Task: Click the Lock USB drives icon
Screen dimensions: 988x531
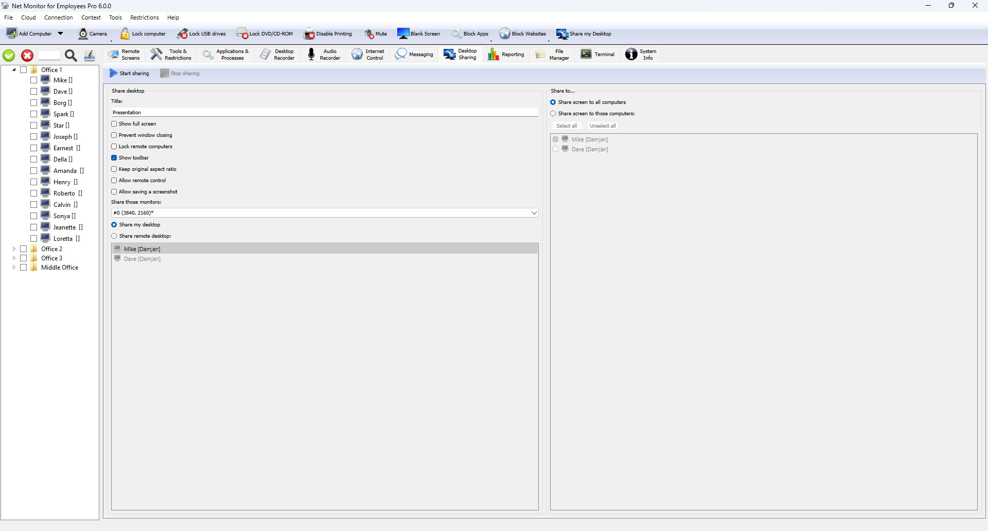Action: (183, 34)
